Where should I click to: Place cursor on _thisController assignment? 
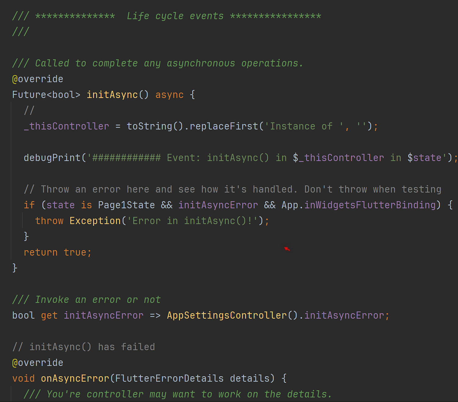(x=66, y=126)
